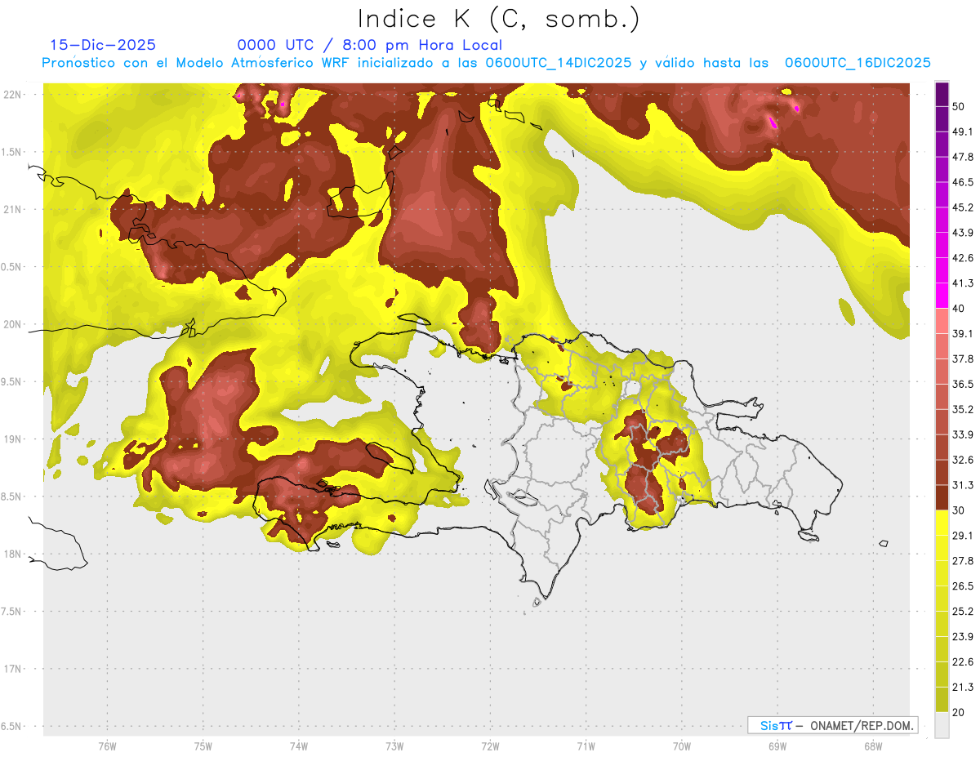This screenshot has height=757, width=980.
Task: Click the '26.5' legend value
Action: pyautogui.click(x=963, y=586)
